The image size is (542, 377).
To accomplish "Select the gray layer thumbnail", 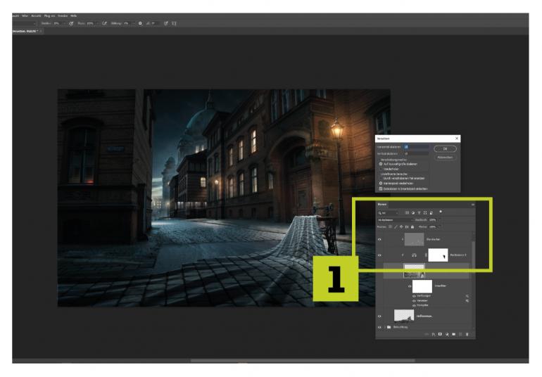I will click(x=414, y=239).
